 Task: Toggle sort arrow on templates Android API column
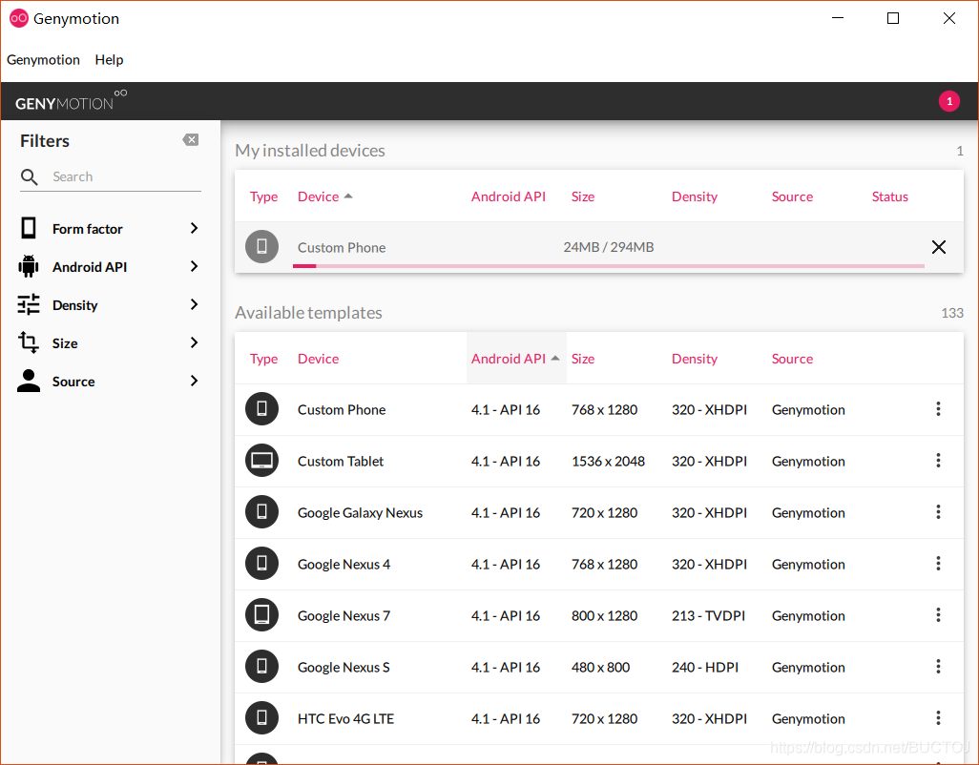555,358
